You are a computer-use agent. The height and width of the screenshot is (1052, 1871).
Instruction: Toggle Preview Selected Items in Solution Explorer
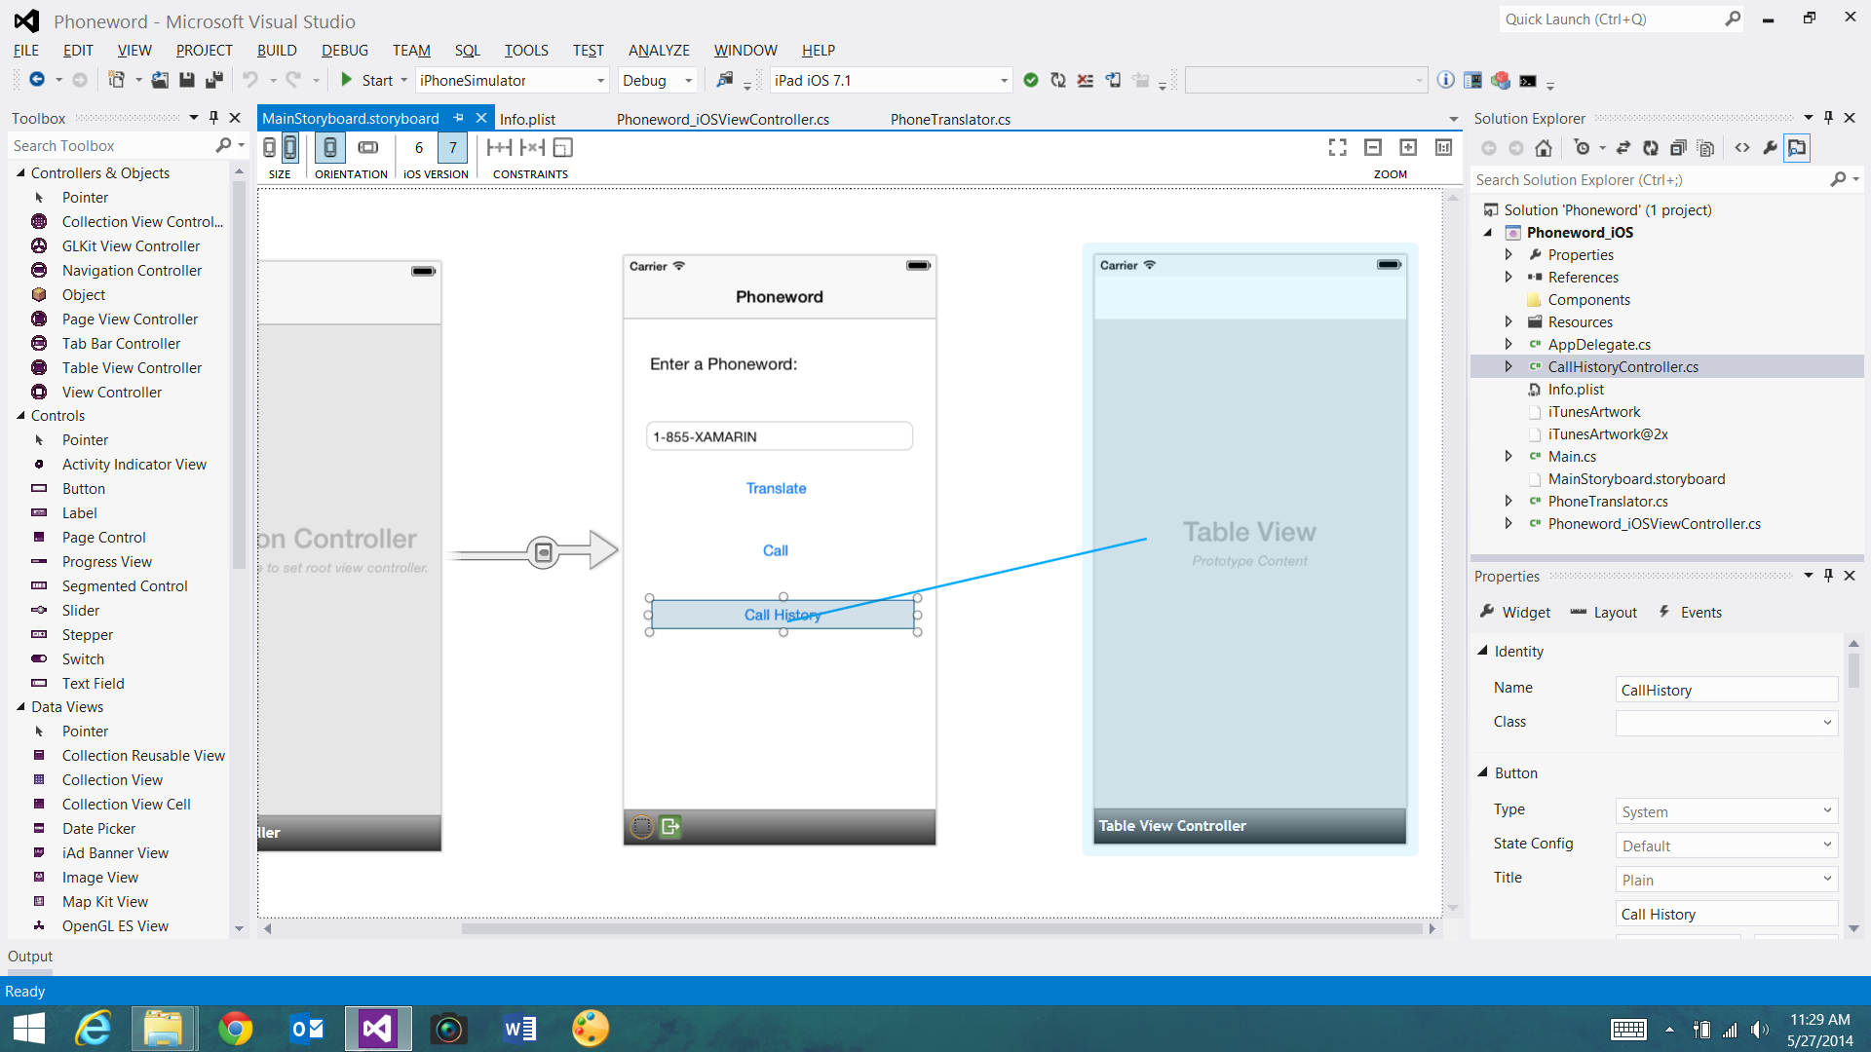tap(1797, 148)
